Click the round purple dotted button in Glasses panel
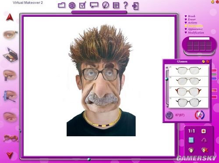The image size is (219, 163). click(x=169, y=115)
